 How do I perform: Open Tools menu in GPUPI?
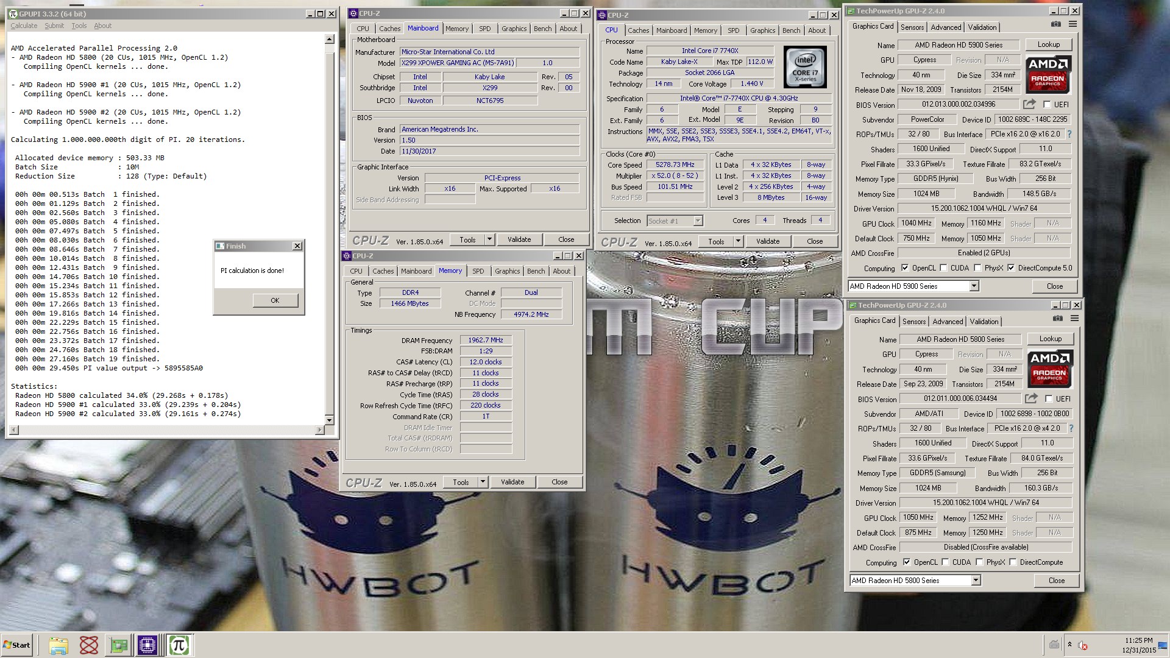point(79,26)
